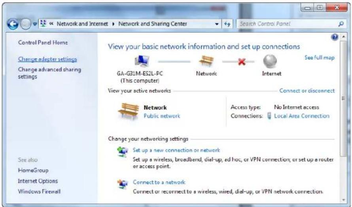This screenshot has height=207, width=352.
Task: Click the search magnifier icon
Action: (341, 24)
